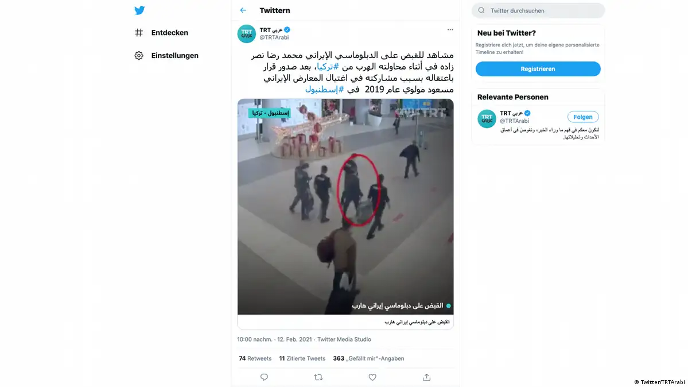Retweet using the retweet icon

(x=318, y=377)
